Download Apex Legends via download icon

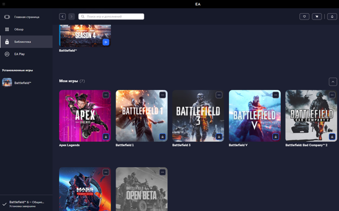[106, 137]
